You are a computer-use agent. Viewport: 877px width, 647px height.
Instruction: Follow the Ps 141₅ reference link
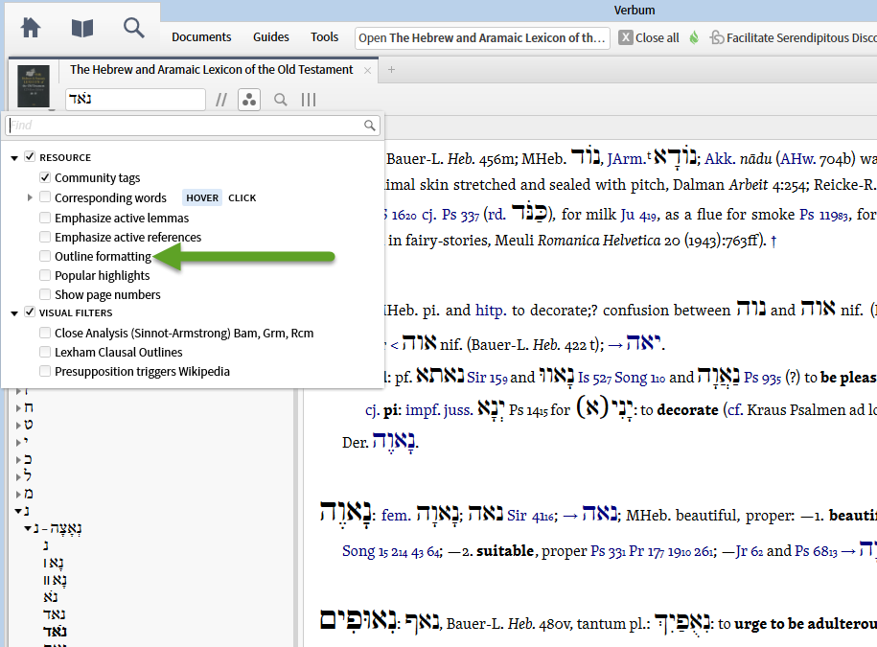(x=528, y=410)
